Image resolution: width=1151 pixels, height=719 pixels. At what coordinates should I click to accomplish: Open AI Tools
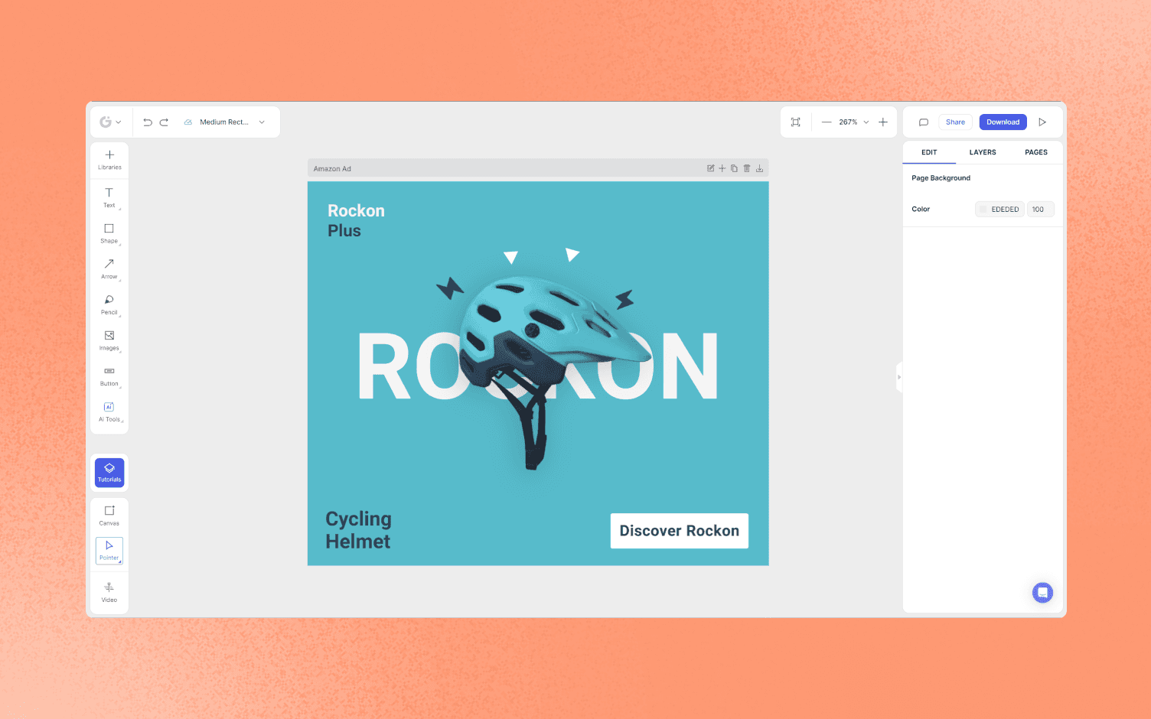pos(109,412)
